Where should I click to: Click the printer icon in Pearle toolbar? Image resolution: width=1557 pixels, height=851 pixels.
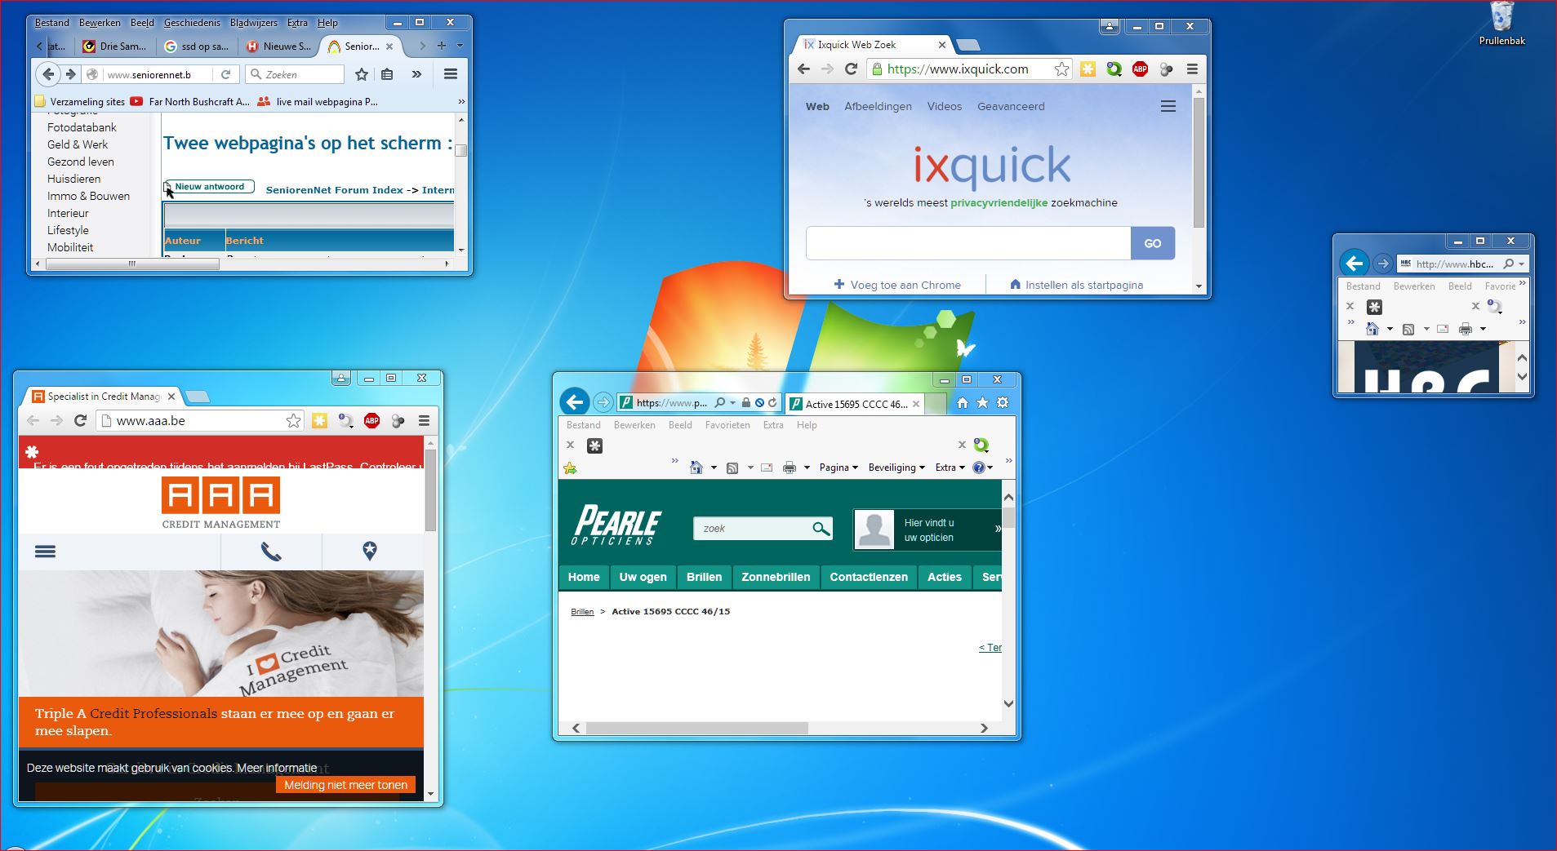point(789,468)
